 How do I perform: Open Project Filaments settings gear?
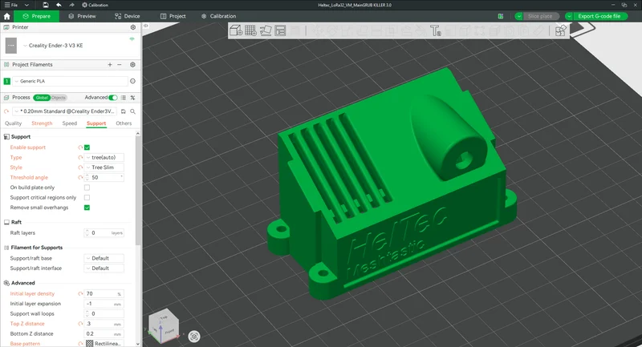pyautogui.click(x=132, y=65)
